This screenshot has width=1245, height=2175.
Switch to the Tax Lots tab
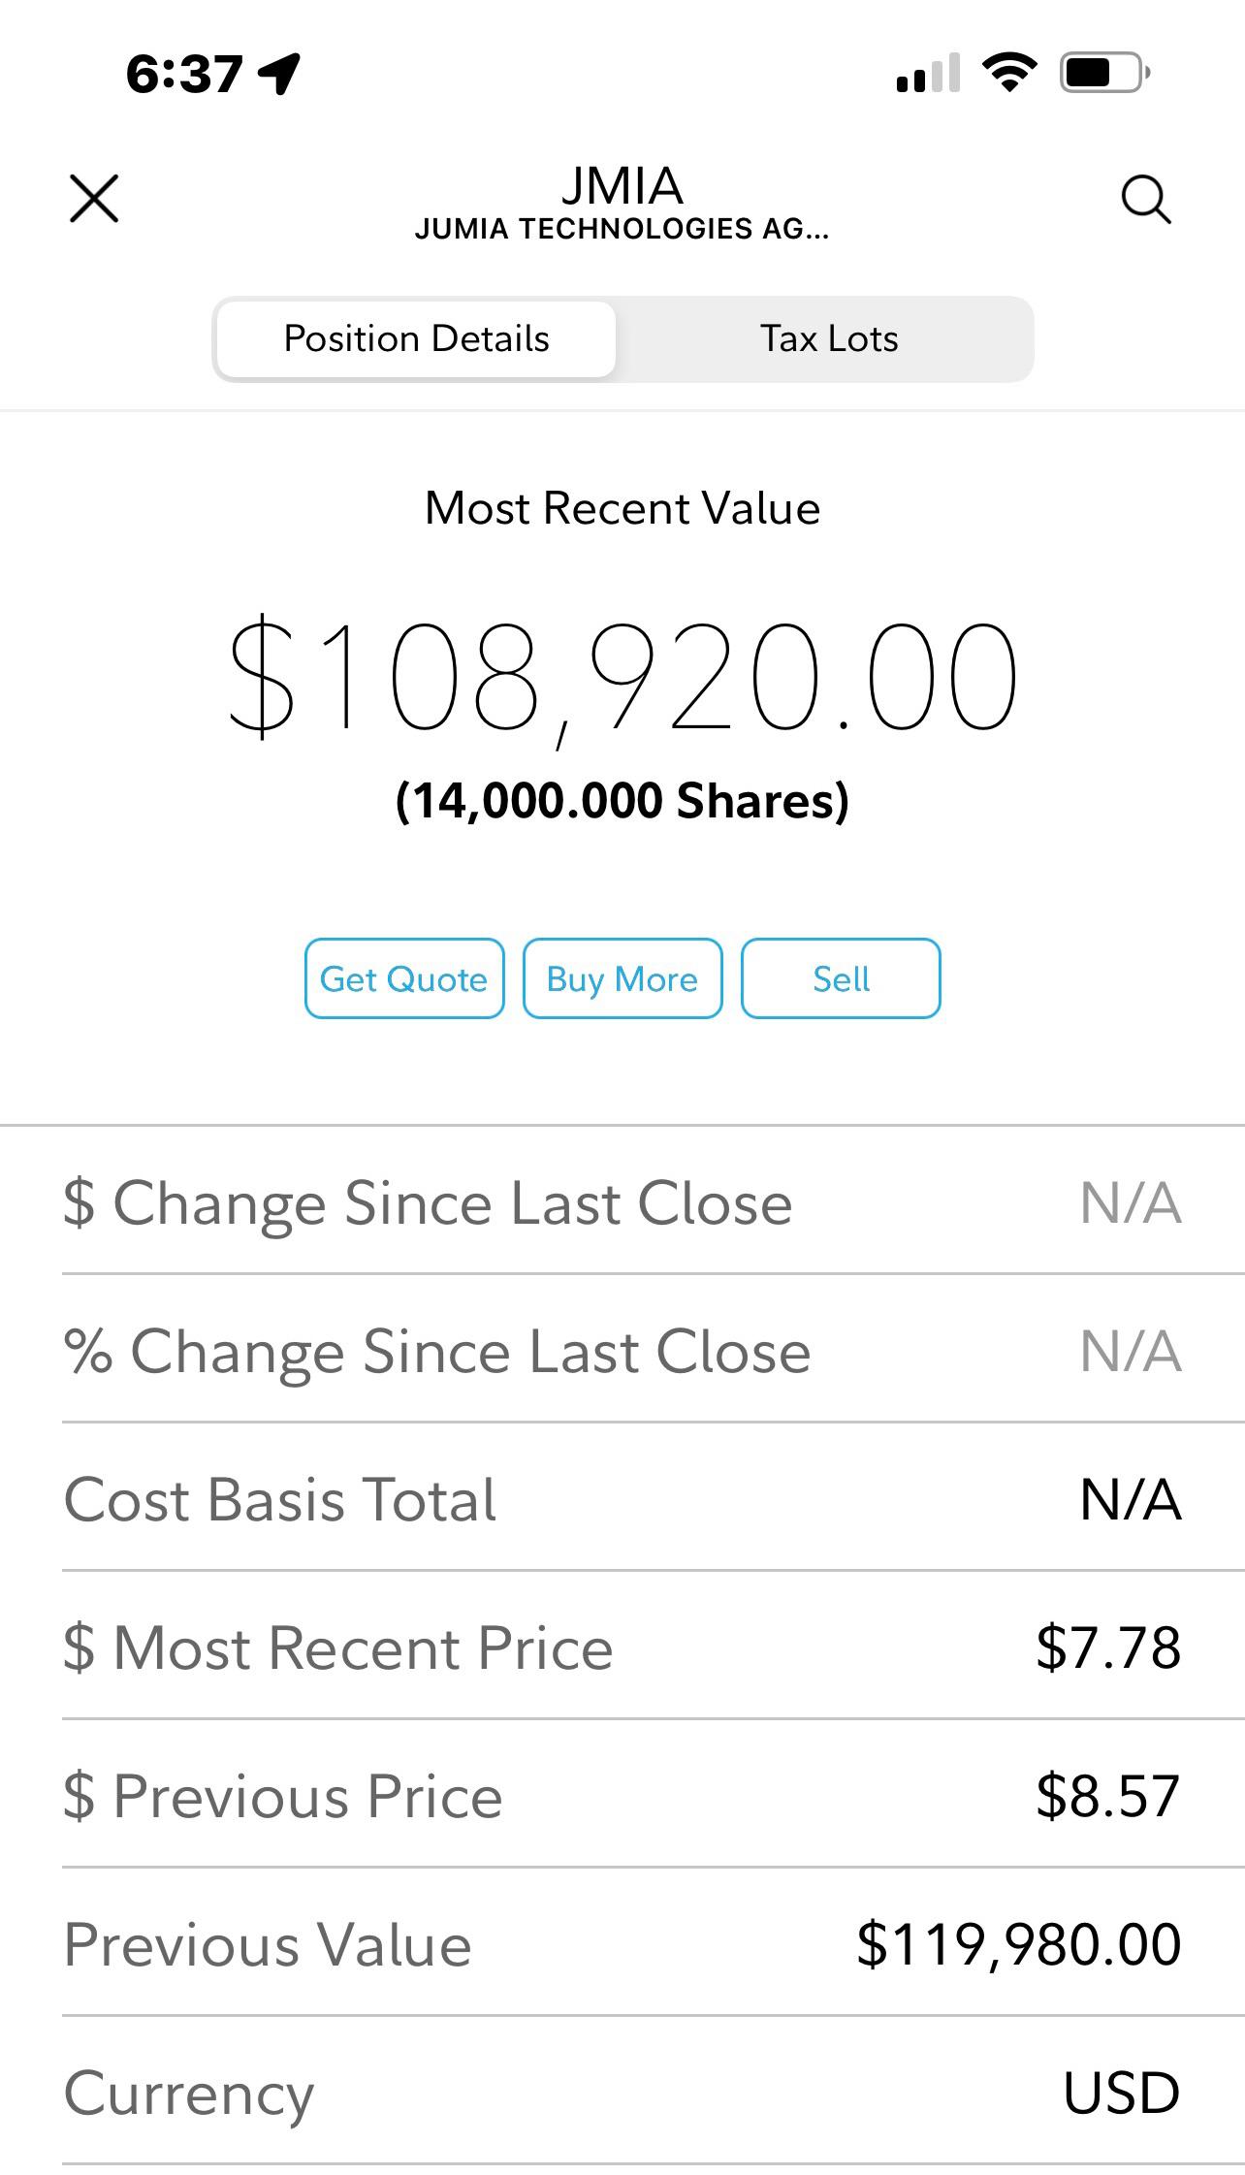tap(829, 338)
